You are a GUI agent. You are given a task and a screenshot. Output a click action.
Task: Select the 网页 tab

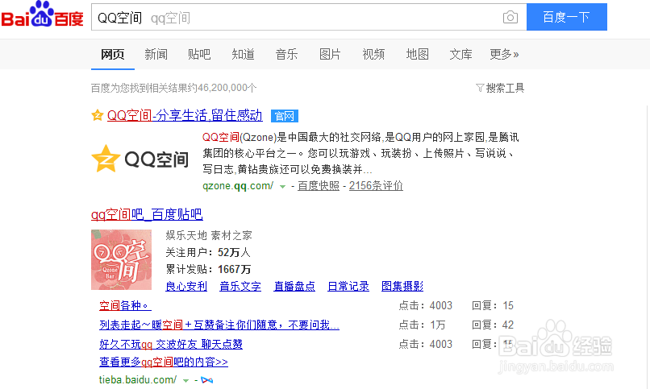(112, 54)
